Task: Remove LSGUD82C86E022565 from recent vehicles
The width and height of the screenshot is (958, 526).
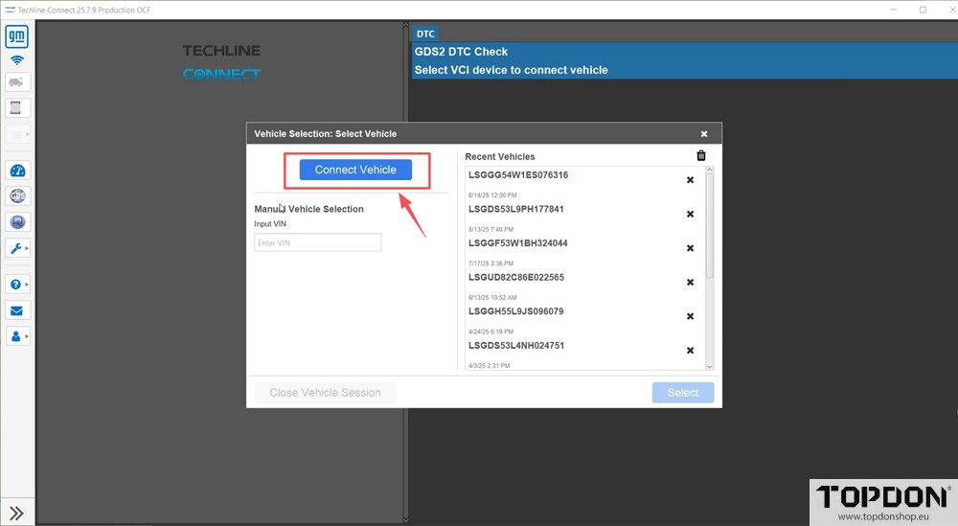Action: (x=690, y=283)
